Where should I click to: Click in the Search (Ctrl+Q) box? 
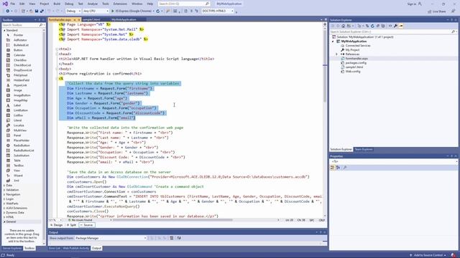tap(184, 4)
